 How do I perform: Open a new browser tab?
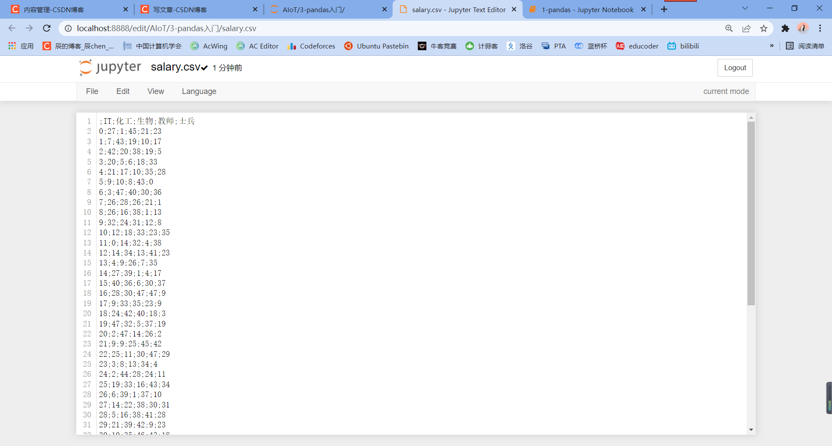(664, 10)
